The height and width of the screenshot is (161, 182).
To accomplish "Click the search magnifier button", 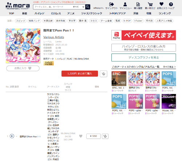I will (88, 7).
